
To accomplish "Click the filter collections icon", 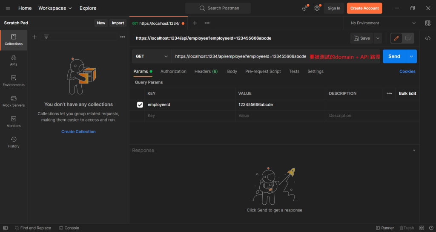I will tap(46, 37).
